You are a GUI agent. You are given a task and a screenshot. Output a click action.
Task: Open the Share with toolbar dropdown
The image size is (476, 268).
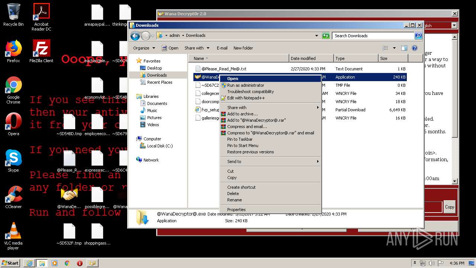197,48
